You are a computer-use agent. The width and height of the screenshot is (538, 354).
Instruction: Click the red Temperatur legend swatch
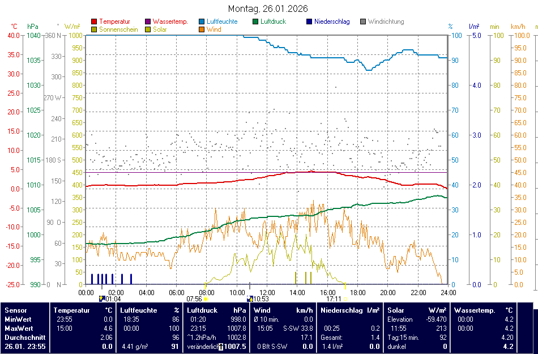(x=94, y=22)
